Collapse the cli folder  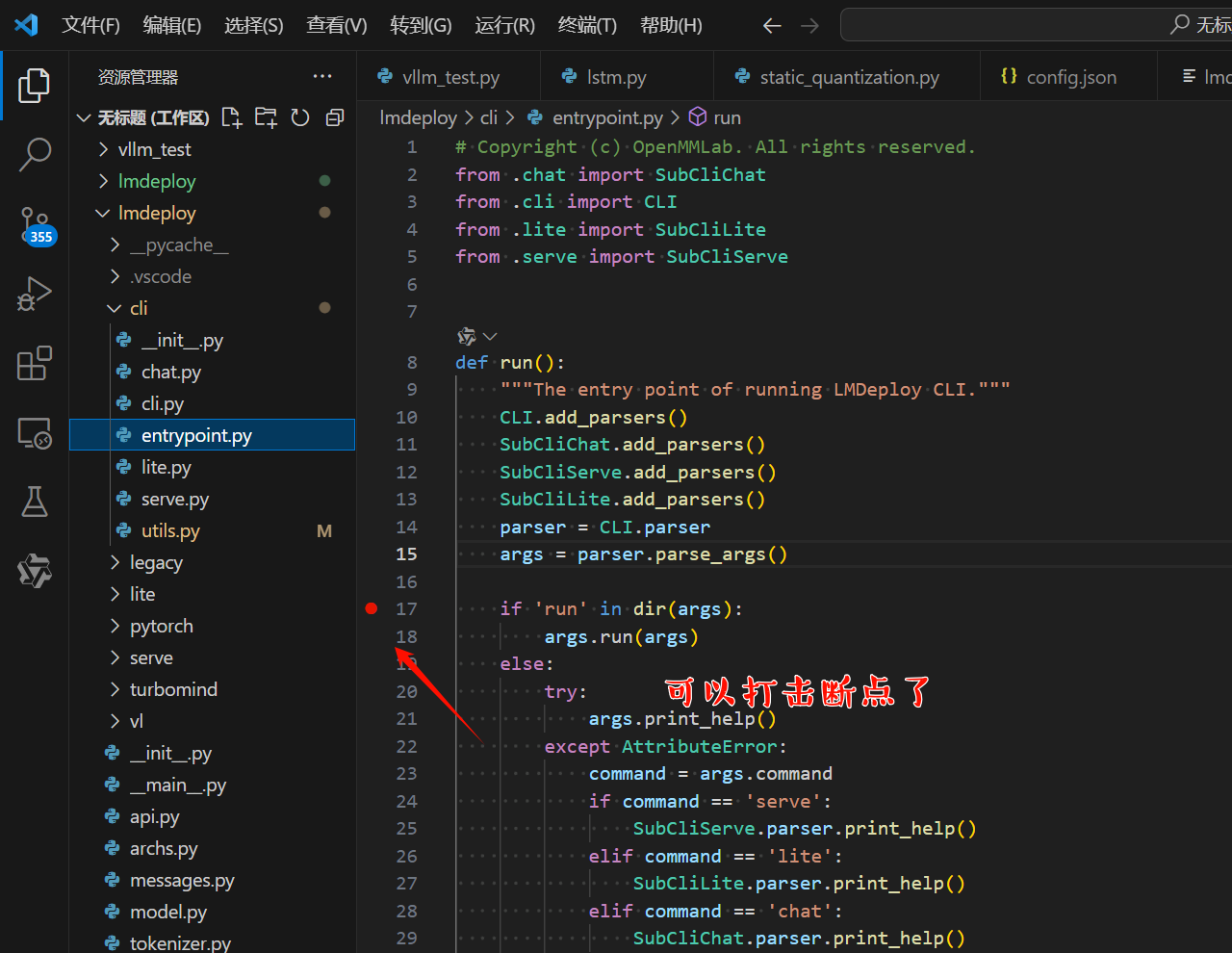(x=115, y=308)
